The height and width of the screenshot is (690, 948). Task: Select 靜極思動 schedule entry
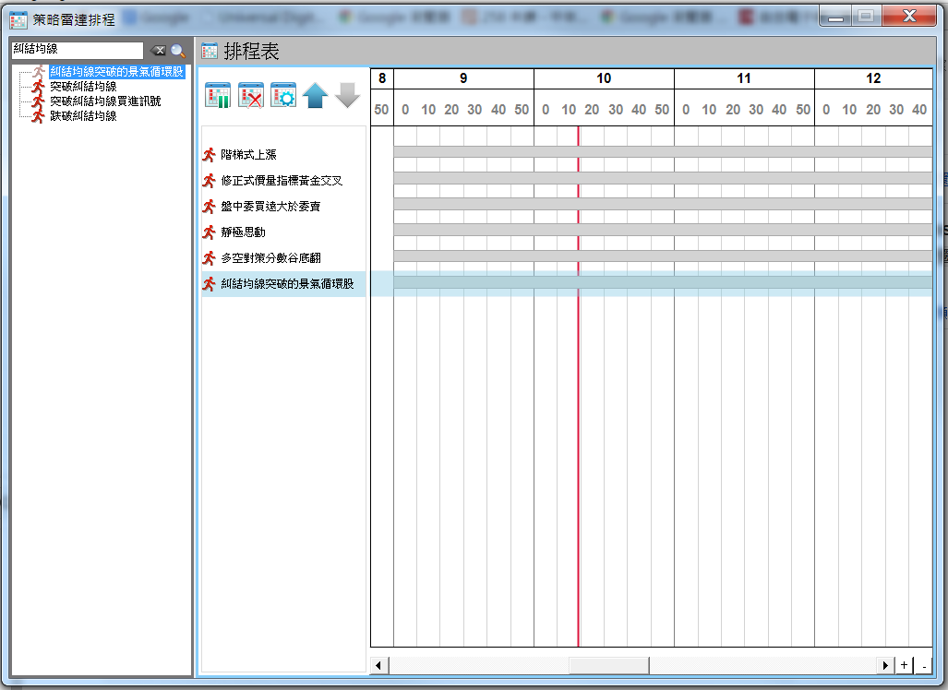coord(243,232)
